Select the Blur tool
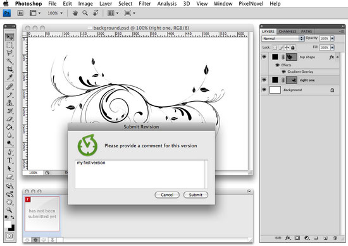 (x=9, y=135)
